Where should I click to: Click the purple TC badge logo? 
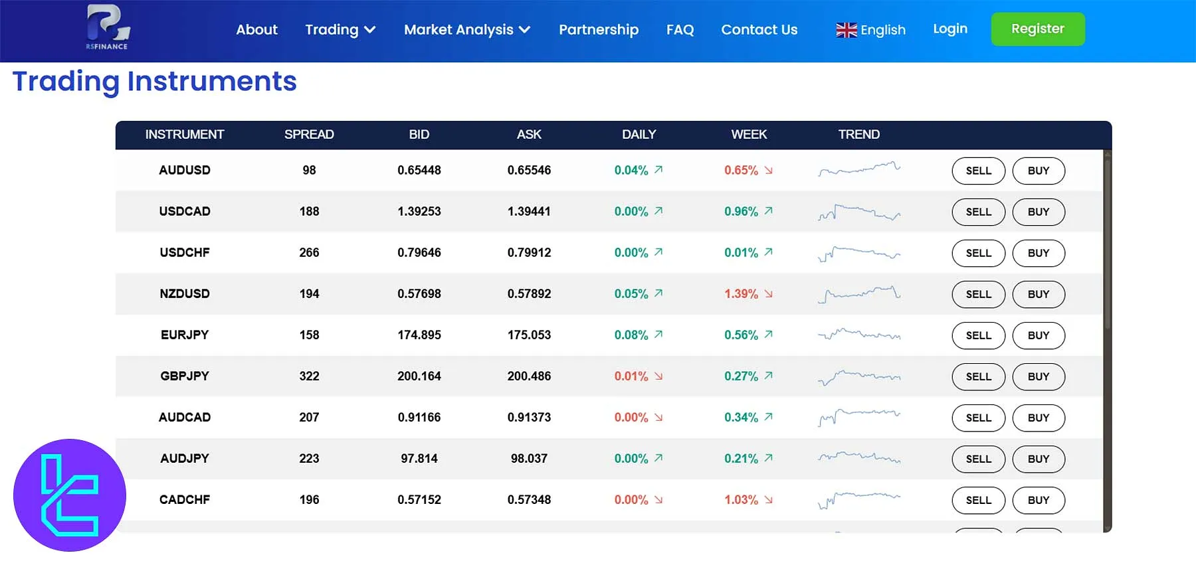pyautogui.click(x=70, y=495)
